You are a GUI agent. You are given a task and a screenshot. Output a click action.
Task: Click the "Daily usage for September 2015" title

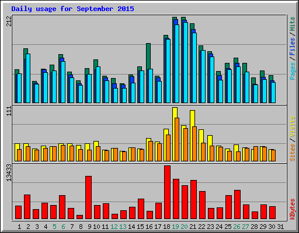click(x=72, y=9)
